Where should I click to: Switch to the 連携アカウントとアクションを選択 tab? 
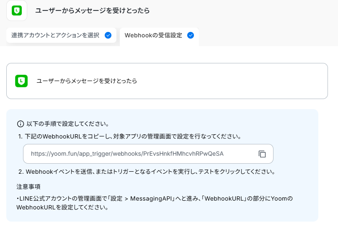[x=61, y=35]
